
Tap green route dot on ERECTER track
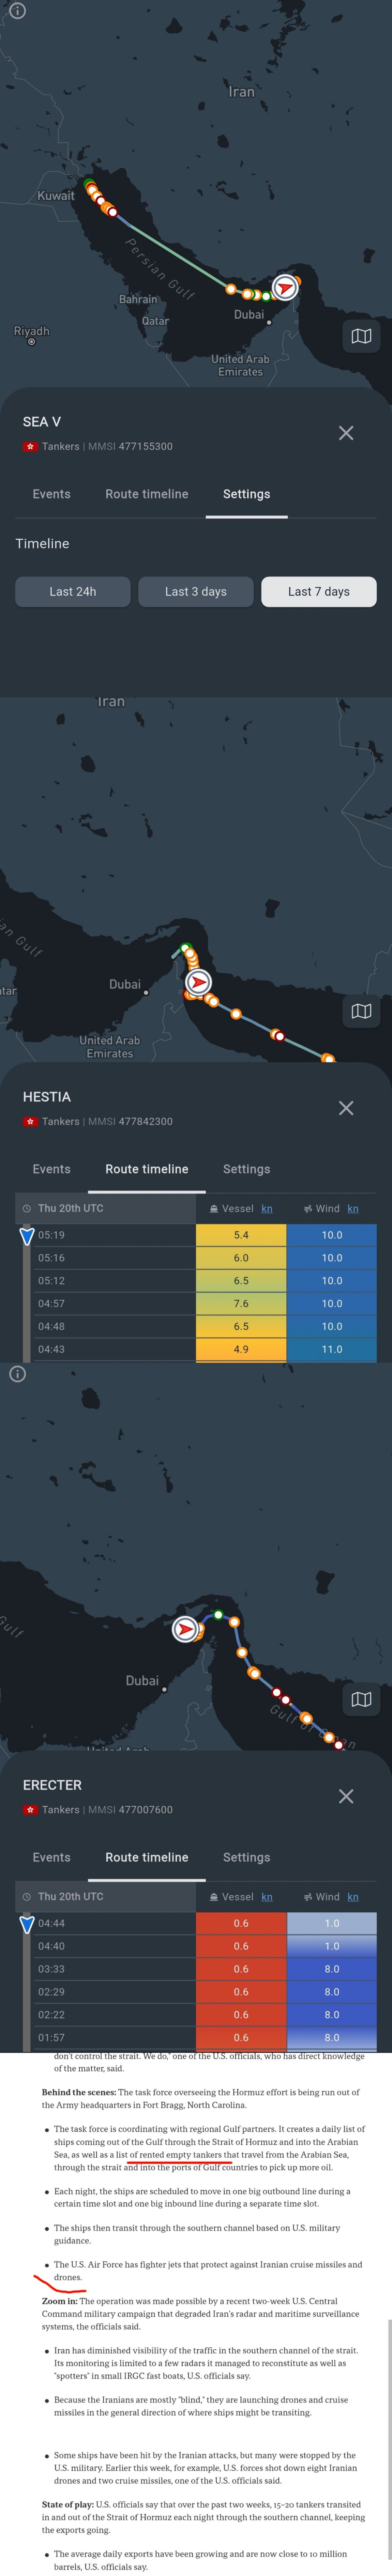click(x=218, y=1615)
